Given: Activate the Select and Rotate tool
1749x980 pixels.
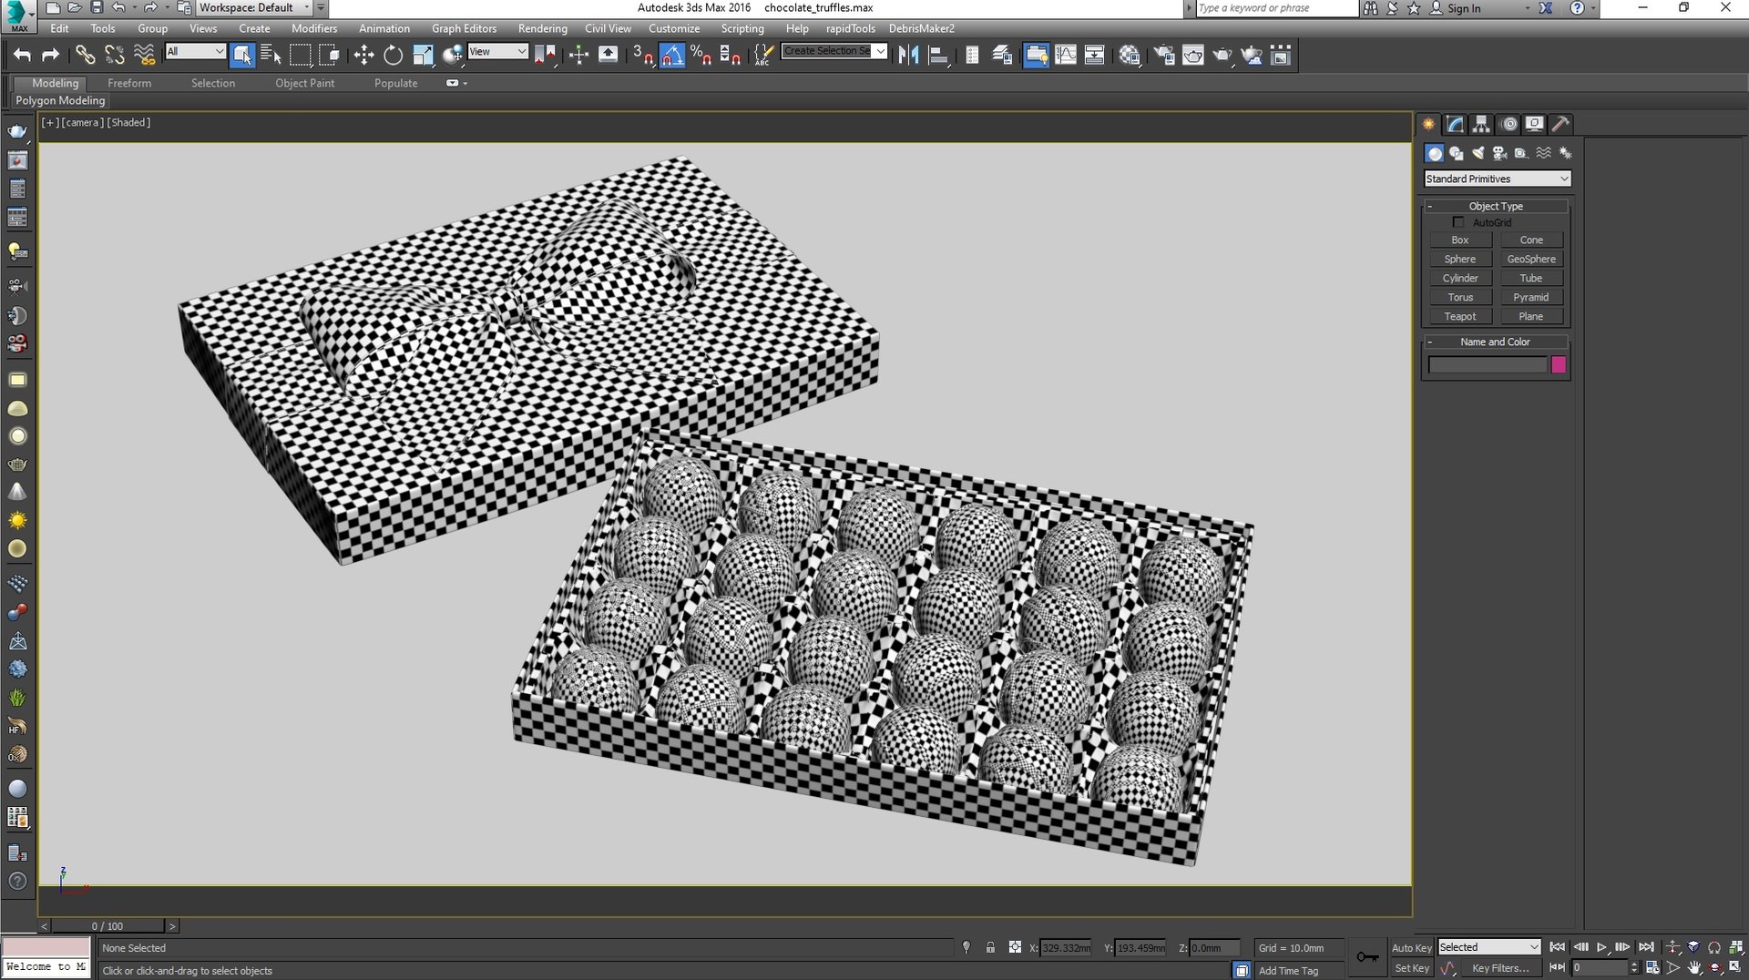Looking at the screenshot, I should tap(393, 56).
